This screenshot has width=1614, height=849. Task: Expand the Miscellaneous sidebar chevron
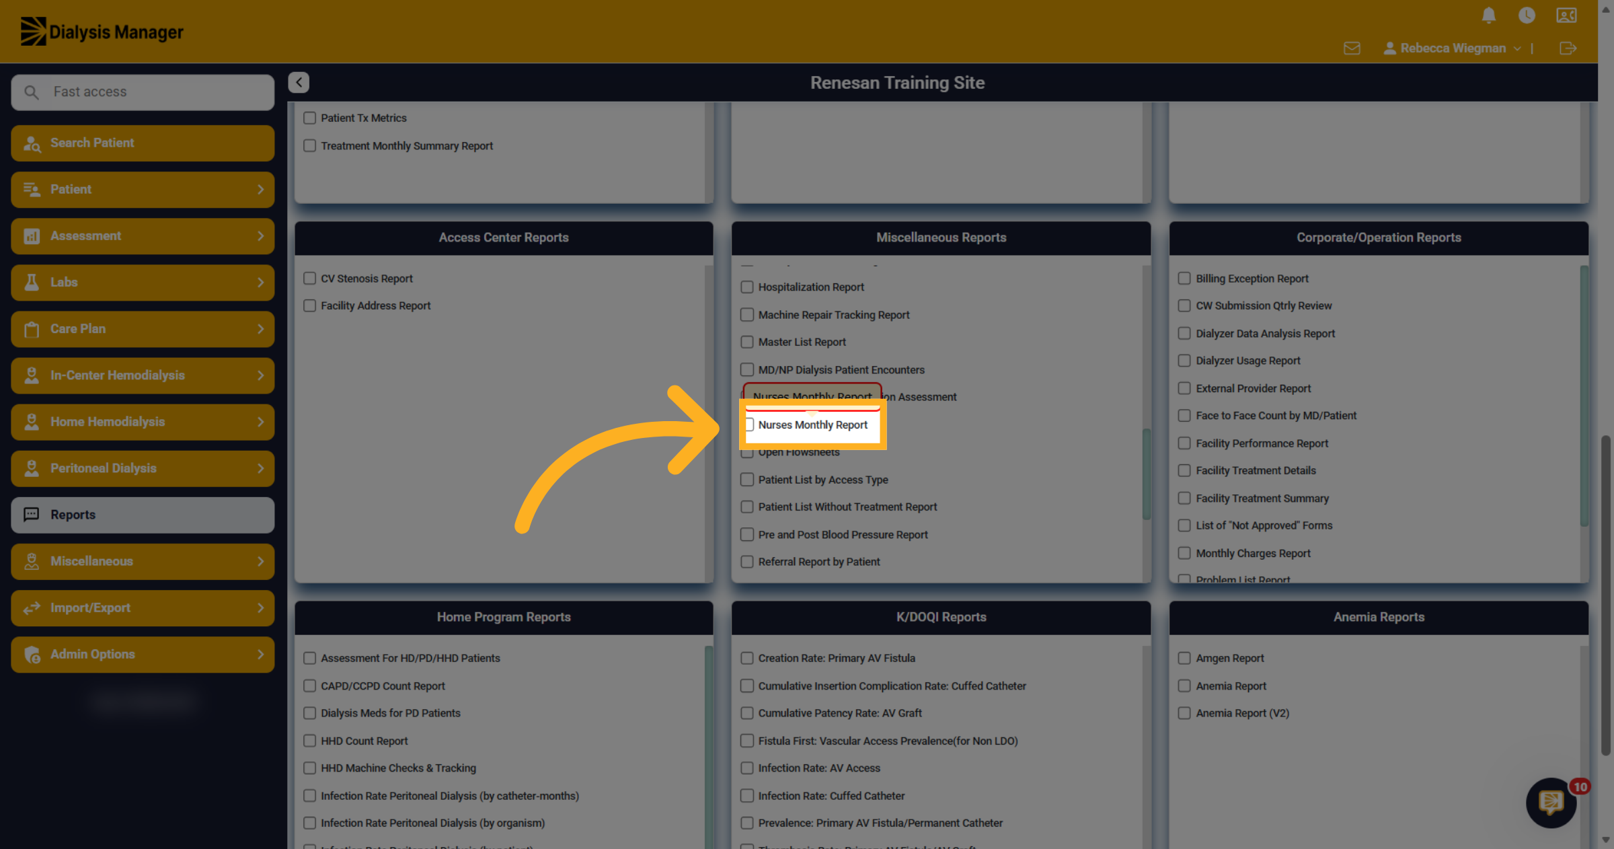(260, 561)
